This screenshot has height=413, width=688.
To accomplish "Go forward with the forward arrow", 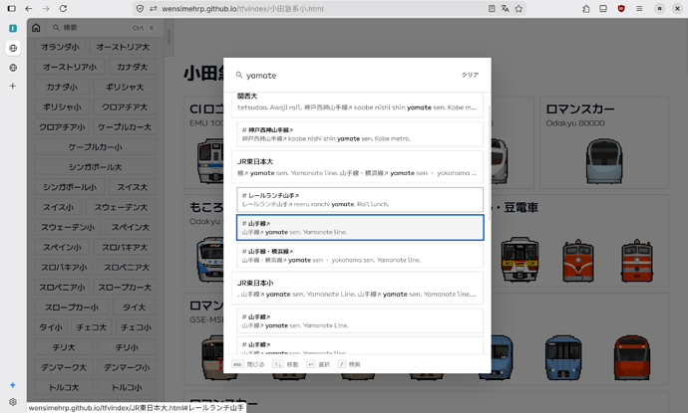I will (x=46, y=8).
